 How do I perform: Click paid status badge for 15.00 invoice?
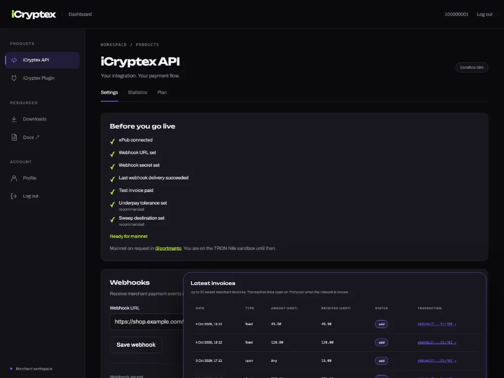pyautogui.click(x=382, y=361)
